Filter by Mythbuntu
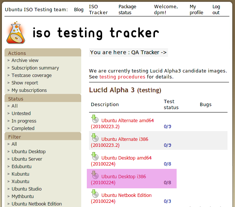This screenshot has height=207, width=235. 22,197
